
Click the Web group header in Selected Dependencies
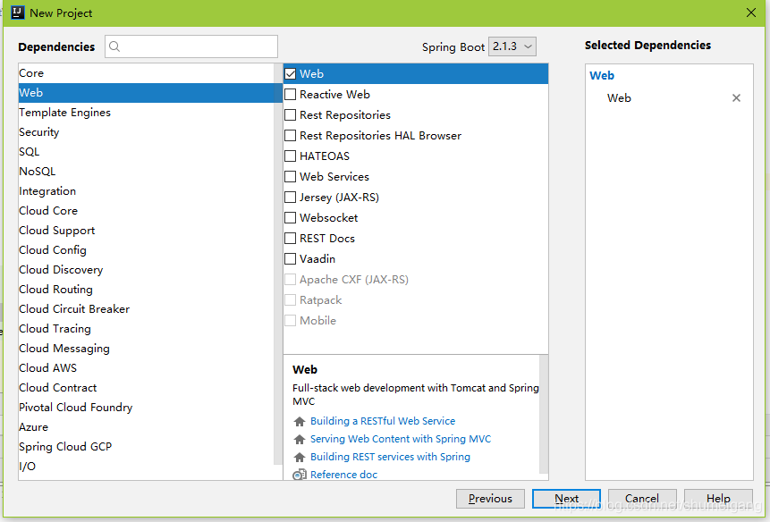click(x=602, y=76)
